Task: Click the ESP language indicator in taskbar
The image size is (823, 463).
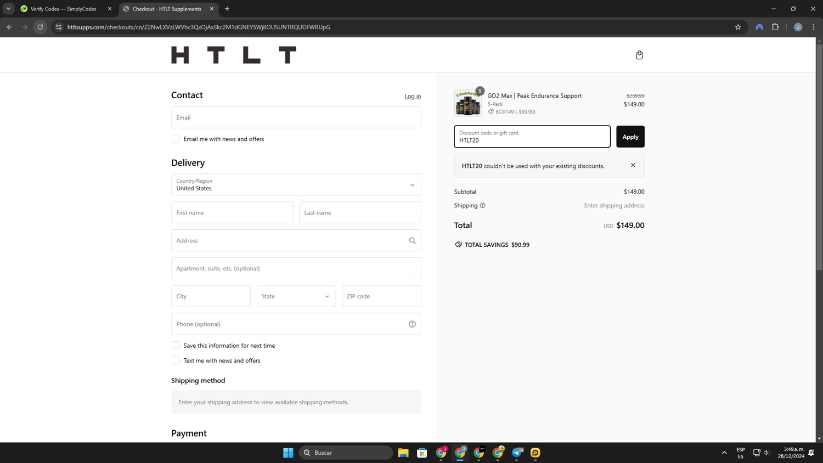Action: tap(741, 453)
